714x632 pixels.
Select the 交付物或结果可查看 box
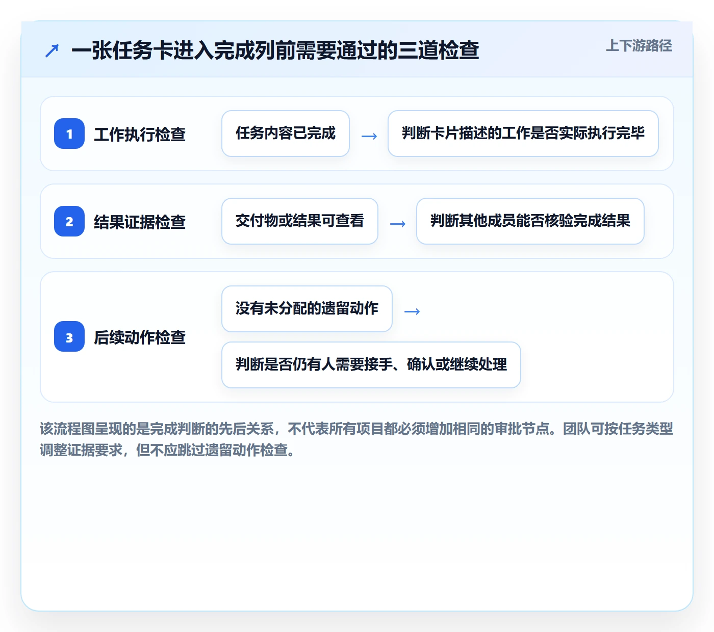(x=300, y=221)
